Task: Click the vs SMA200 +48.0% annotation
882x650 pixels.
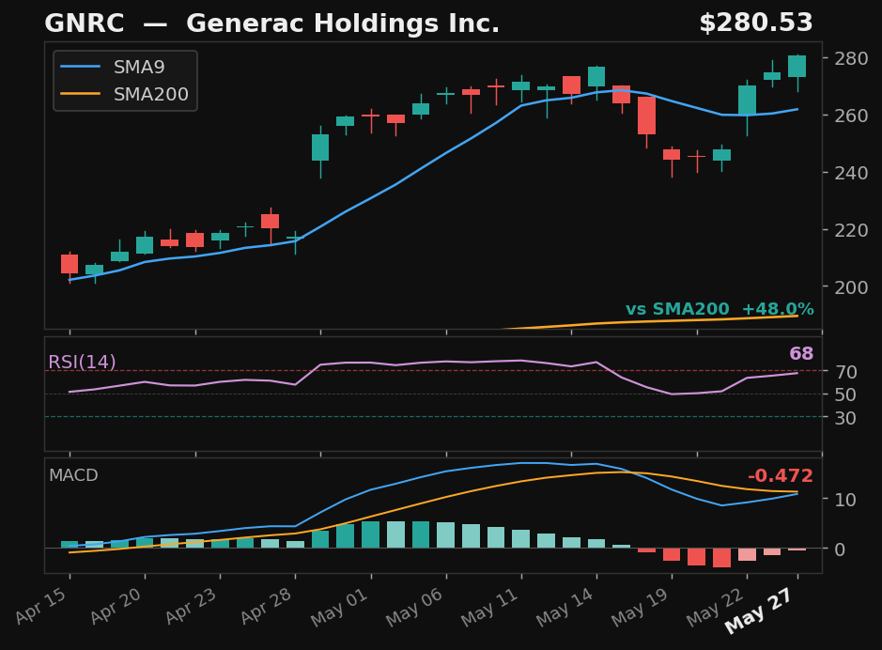Action: coord(720,309)
